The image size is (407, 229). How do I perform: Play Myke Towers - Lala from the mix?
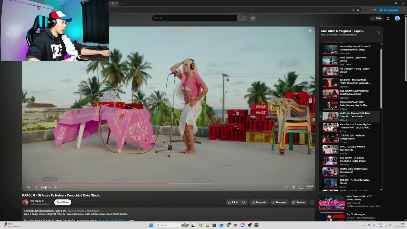[349, 60]
